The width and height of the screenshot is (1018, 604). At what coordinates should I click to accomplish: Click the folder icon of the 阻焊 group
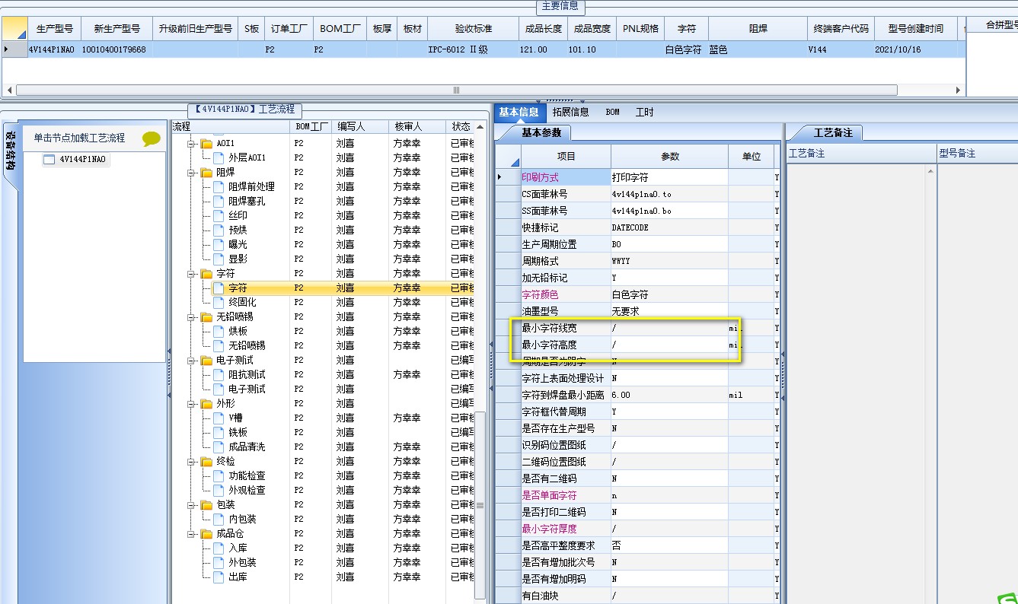point(206,173)
